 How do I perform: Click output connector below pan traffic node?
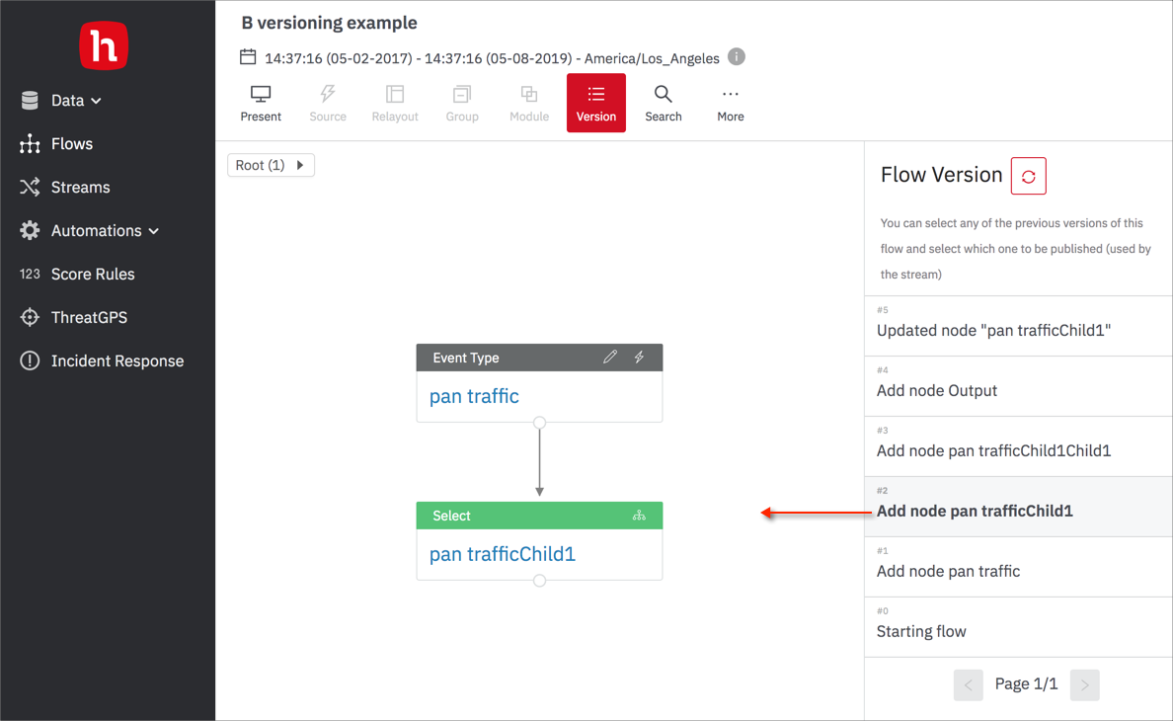(x=539, y=423)
